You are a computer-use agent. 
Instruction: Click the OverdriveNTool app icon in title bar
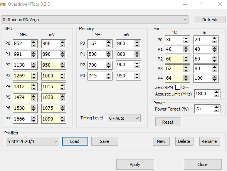pyautogui.click(x=3, y=4)
